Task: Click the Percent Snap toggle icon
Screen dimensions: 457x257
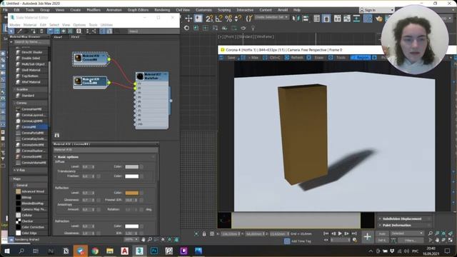Action: (x=228, y=19)
